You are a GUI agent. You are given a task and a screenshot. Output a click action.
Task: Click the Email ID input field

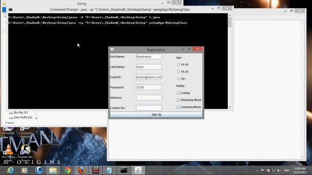pyautogui.click(x=149, y=77)
